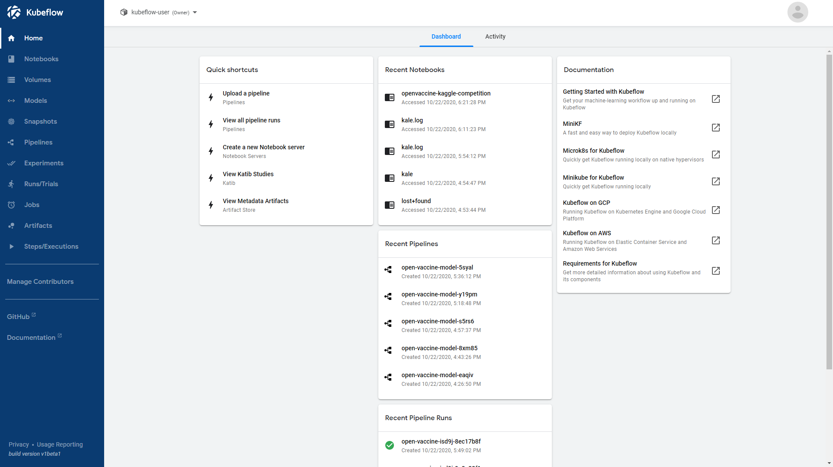Screen dimensions: 833x467
Task: Open the Experiments checkmark icon
Action: tap(11, 163)
